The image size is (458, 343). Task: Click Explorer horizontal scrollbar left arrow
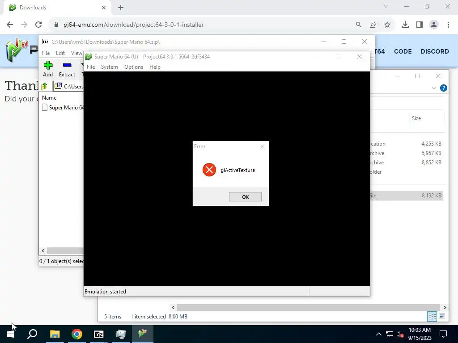pyautogui.click(x=173, y=307)
